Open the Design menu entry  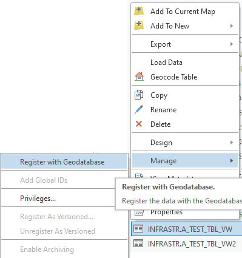185,142
